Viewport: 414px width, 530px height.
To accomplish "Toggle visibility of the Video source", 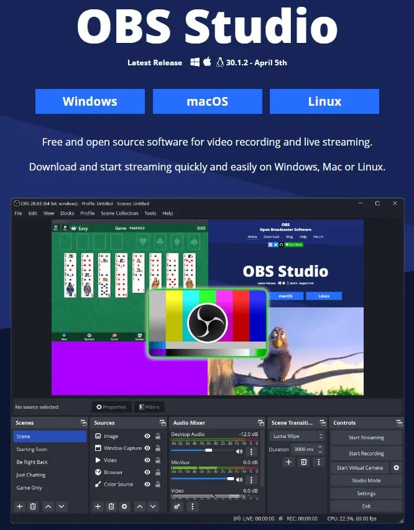I will pos(147,460).
